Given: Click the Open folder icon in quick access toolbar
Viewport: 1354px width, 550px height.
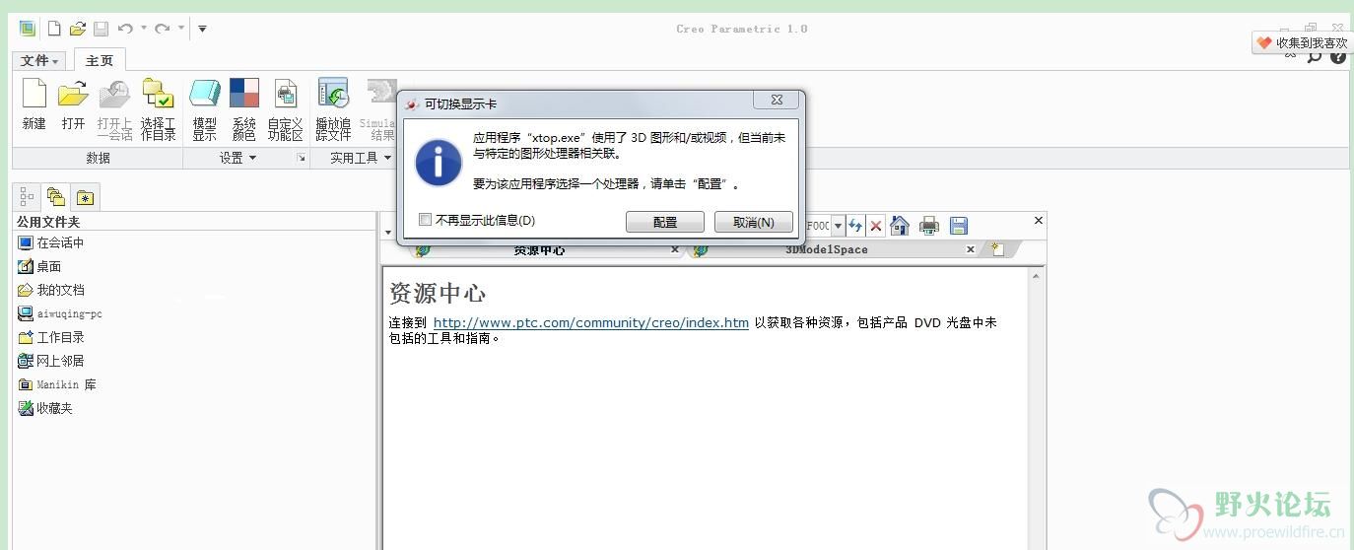Looking at the screenshot, I should (x=78, y=29).
